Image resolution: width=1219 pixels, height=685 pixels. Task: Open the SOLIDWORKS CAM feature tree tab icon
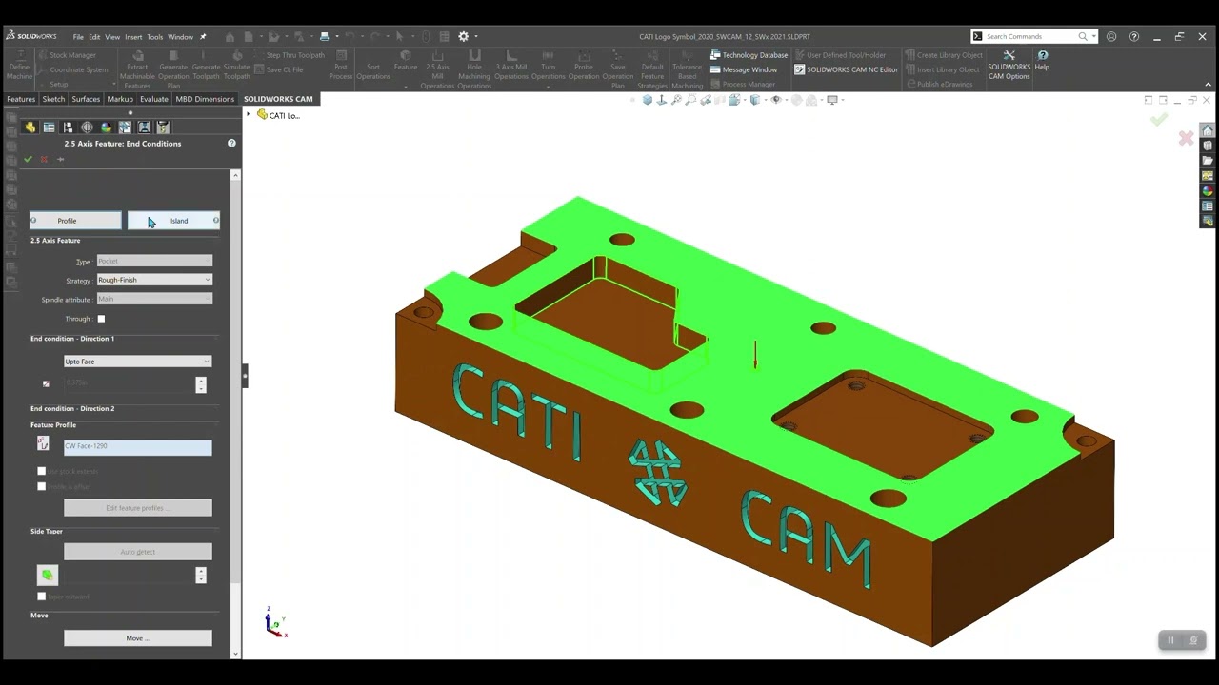coord(125,127)
